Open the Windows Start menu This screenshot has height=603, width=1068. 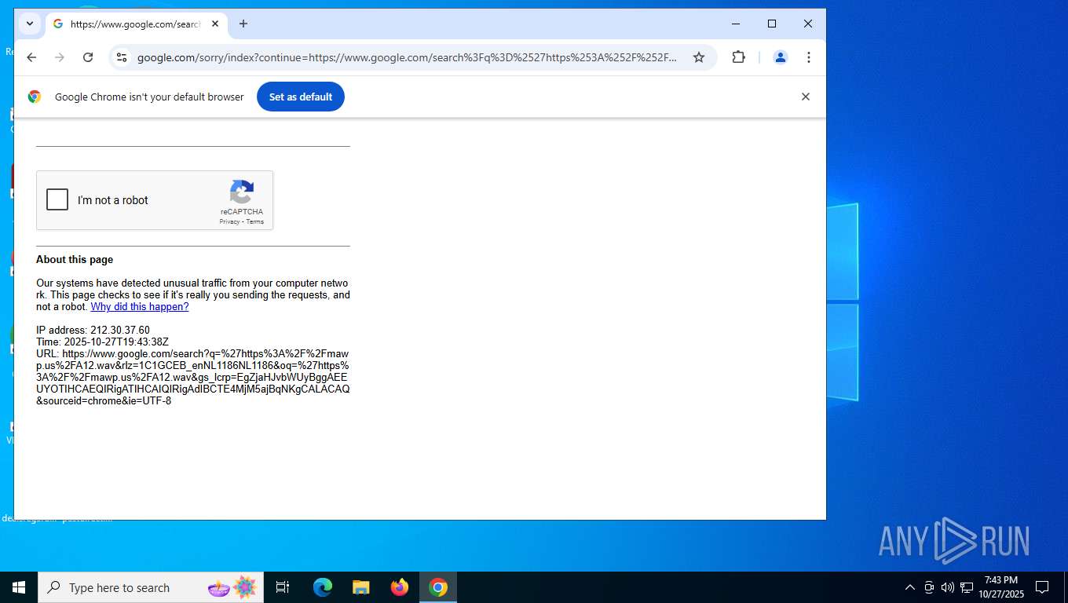tap(19, 587)
